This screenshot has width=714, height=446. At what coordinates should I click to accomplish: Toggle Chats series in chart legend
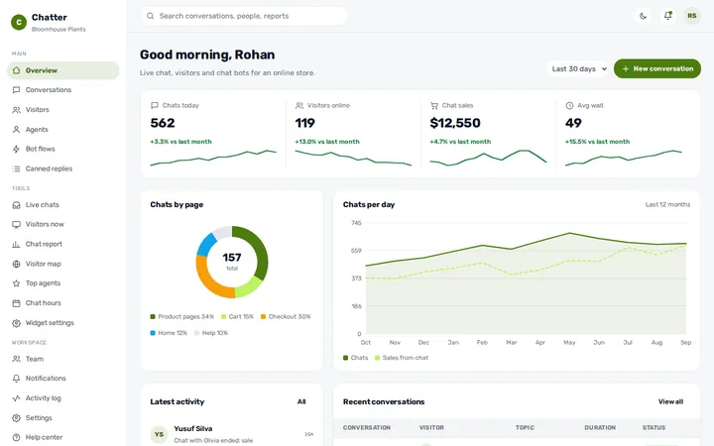pyautogui.click(x=356, y=358)
